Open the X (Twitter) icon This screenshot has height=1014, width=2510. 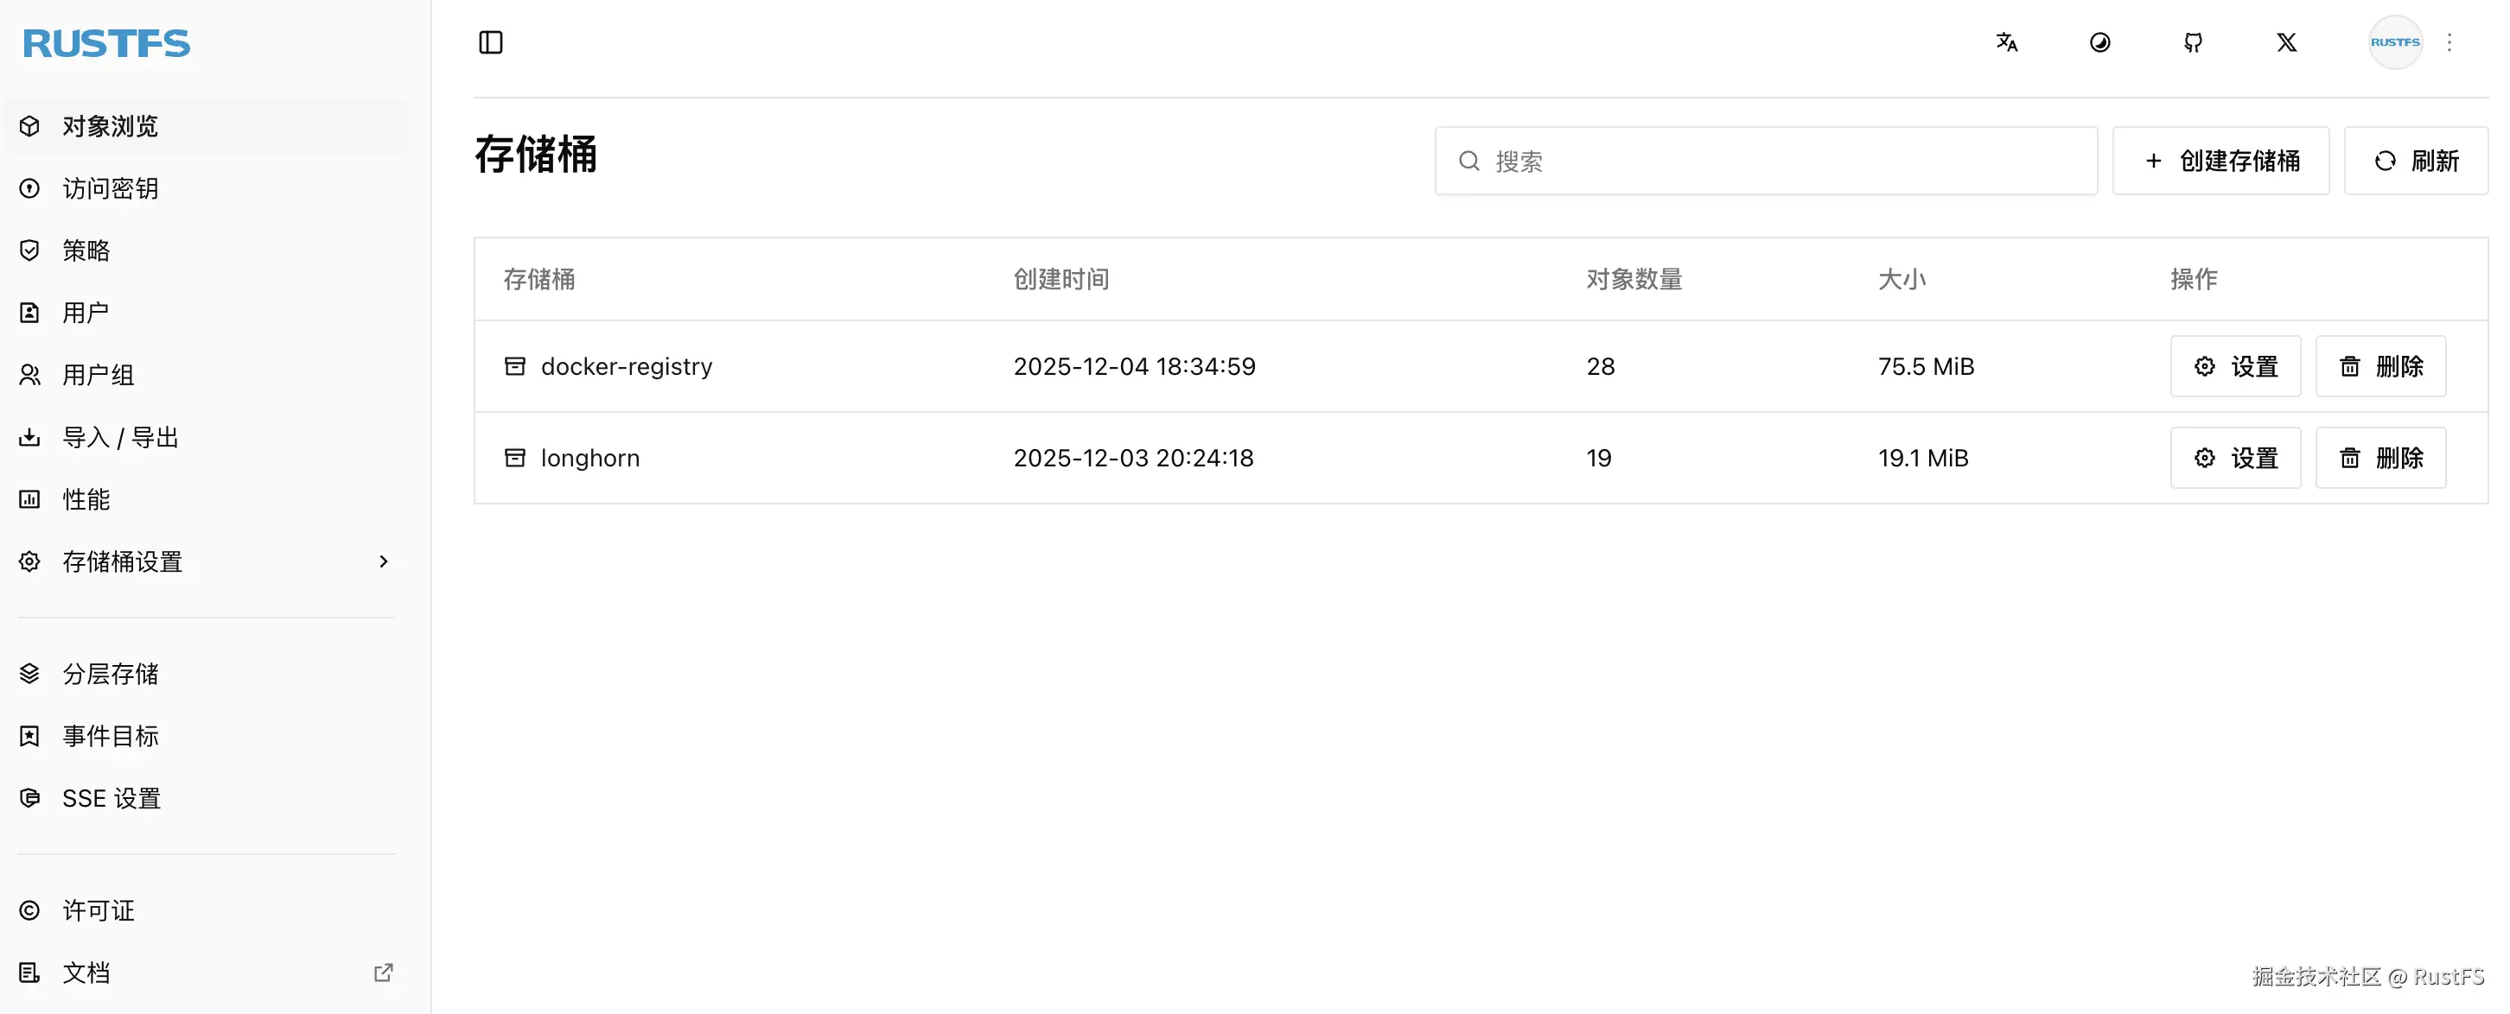[x=2286, y=43]
